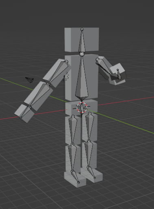This screenshot has width=154, height=209.
Task: Click the elbow joint sphere of the extended arm
Action: click(48, 84)
